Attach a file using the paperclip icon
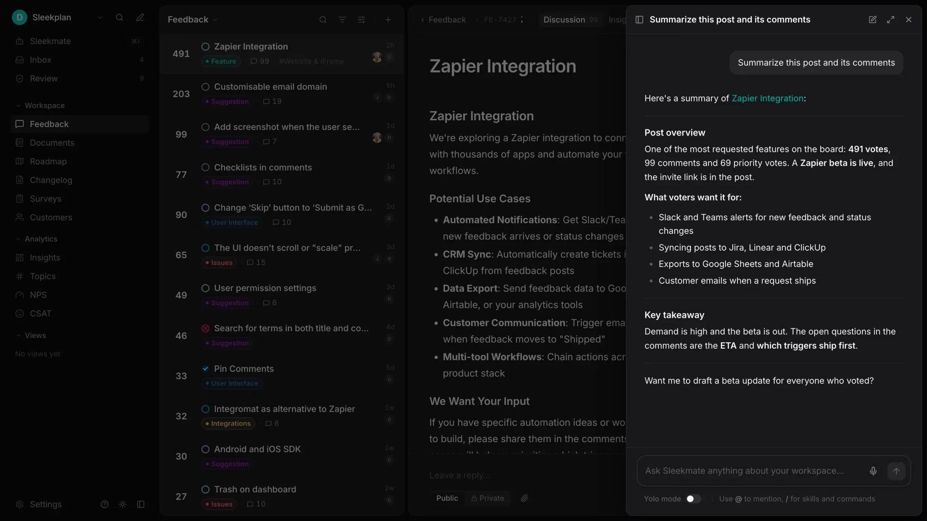Screen dimensions: 927x521 [x=524, y=498]
